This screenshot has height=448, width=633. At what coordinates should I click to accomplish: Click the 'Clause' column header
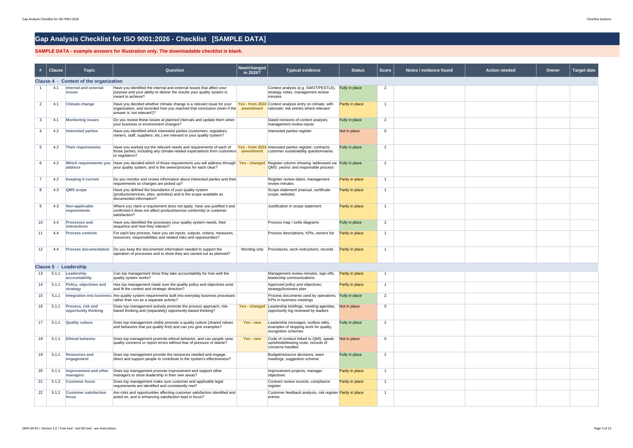[x=56, y=70]
